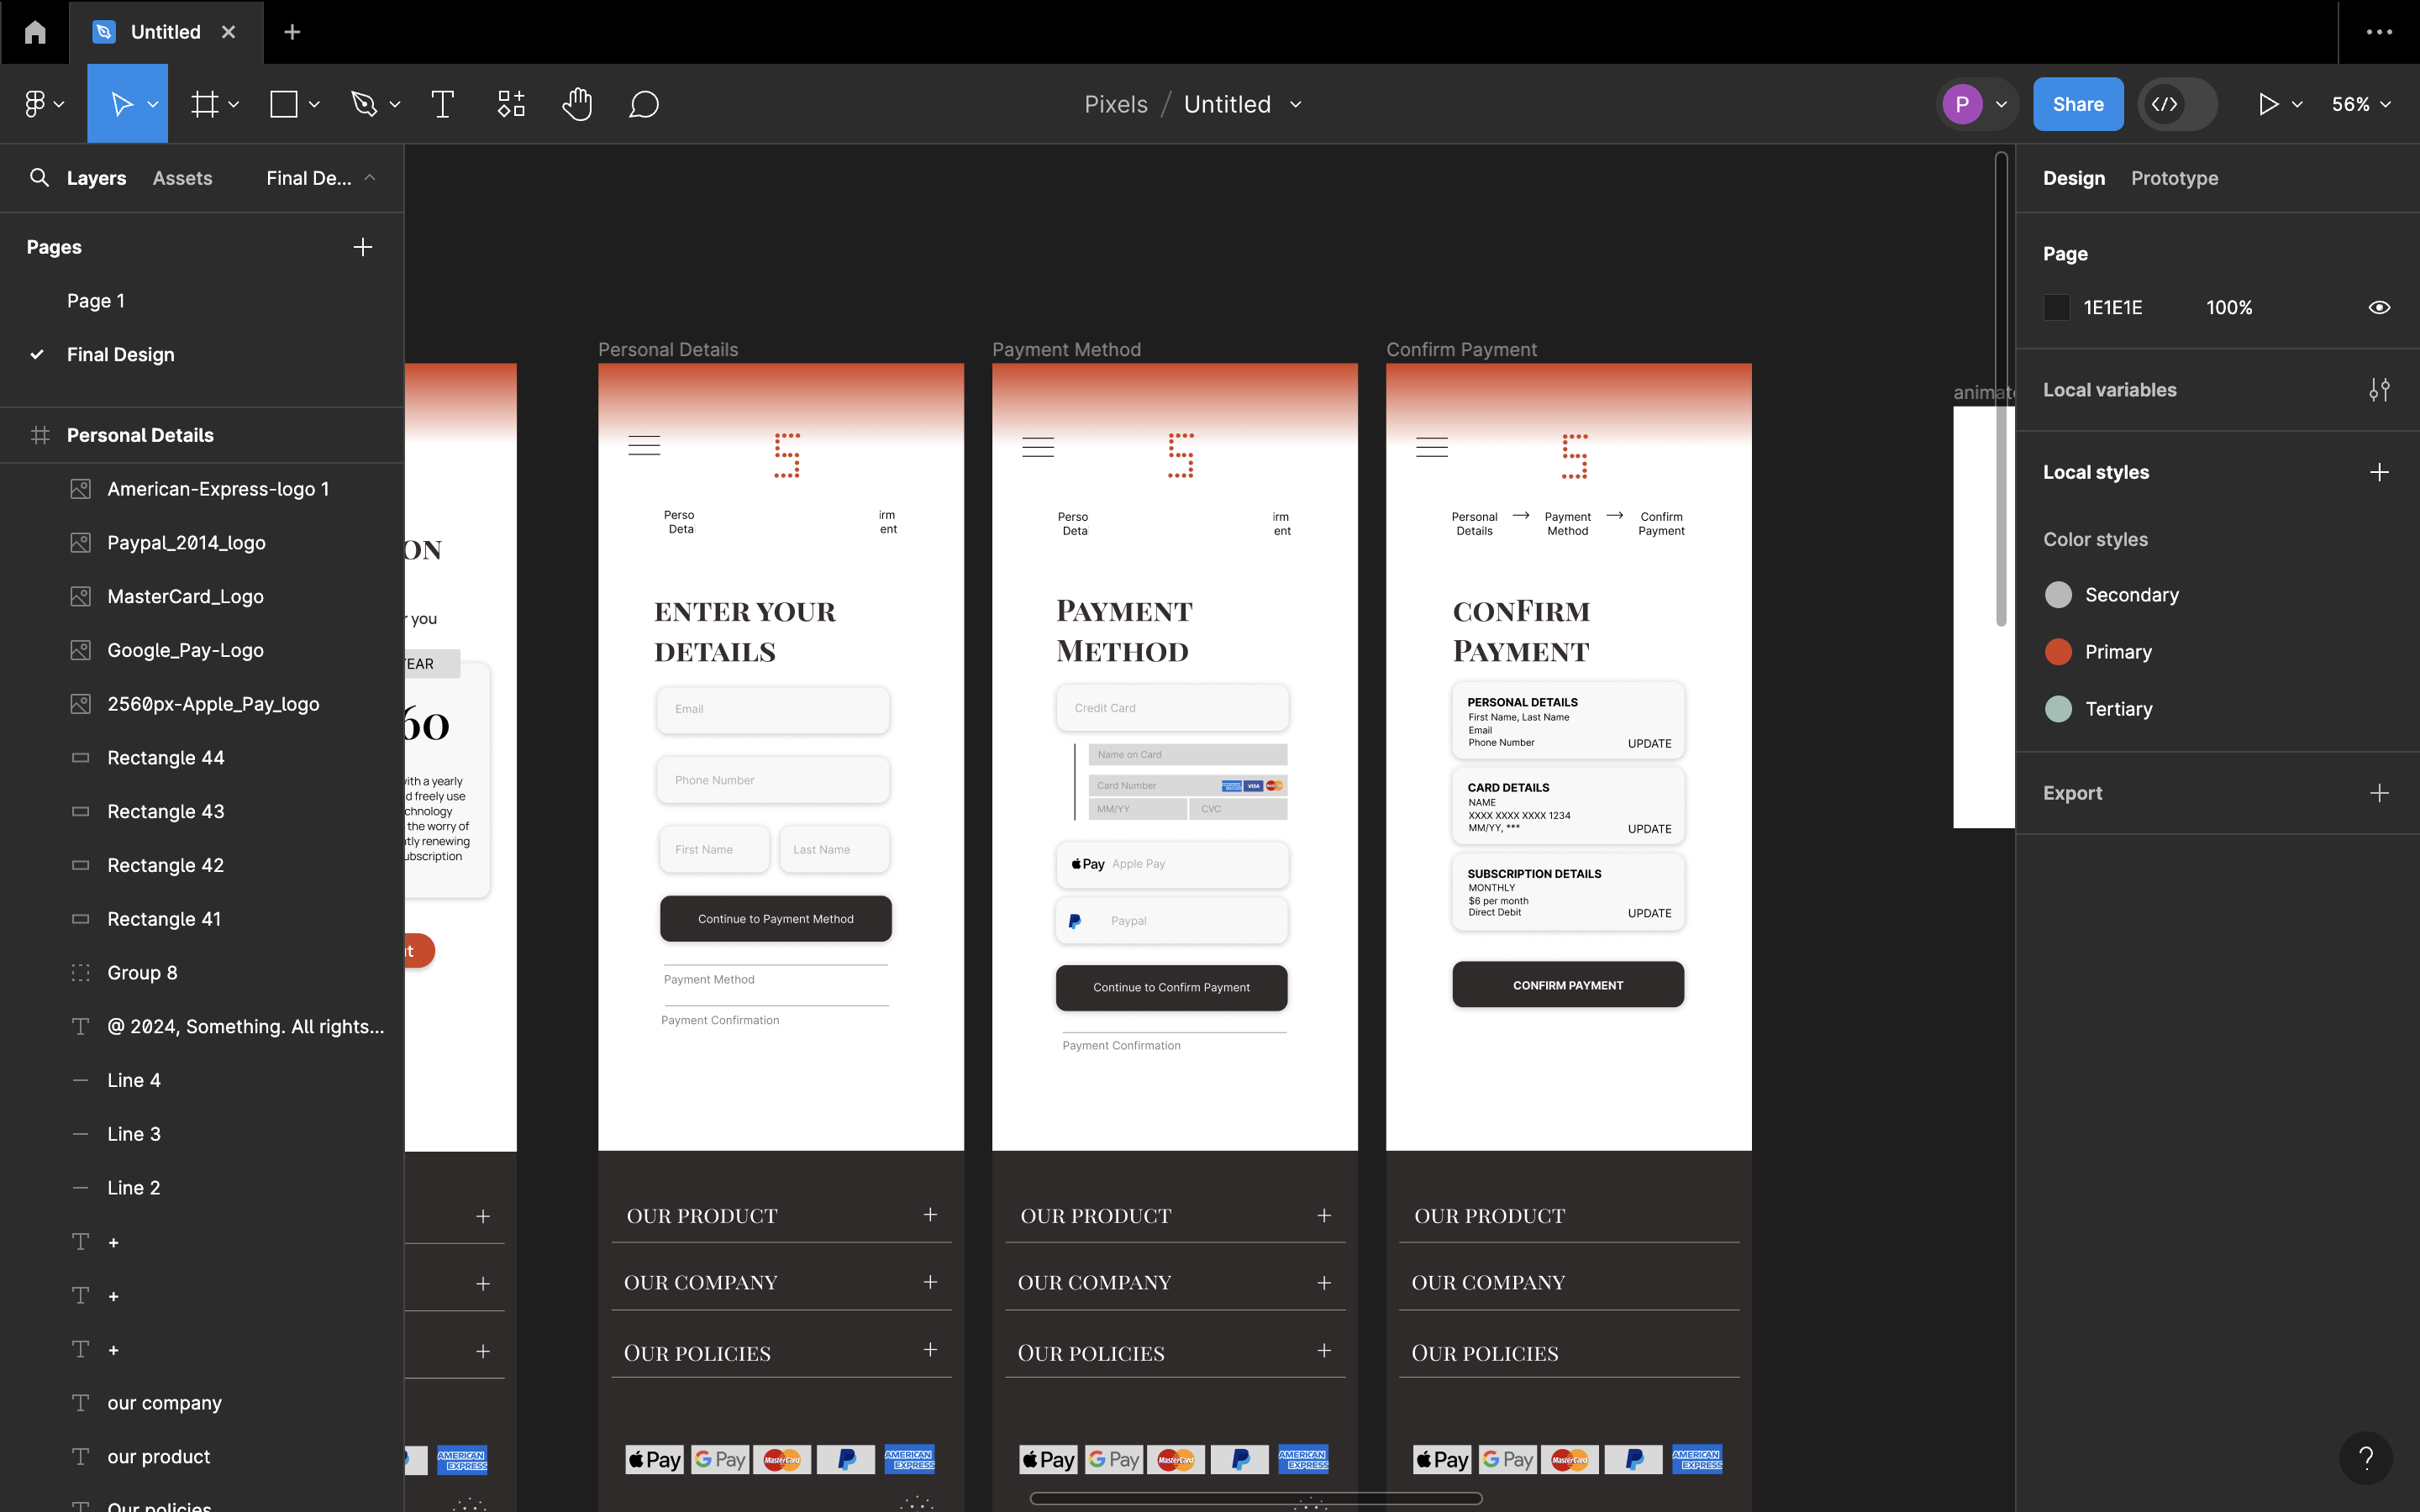Open the Resources components tool

click(511, 104)
